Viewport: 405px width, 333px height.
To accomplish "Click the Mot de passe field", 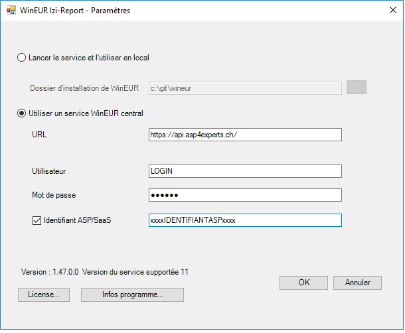I will [x=245, y=195].
